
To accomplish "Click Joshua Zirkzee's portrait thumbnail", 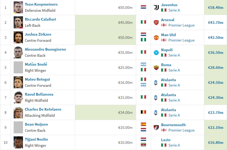I will 18,37.
